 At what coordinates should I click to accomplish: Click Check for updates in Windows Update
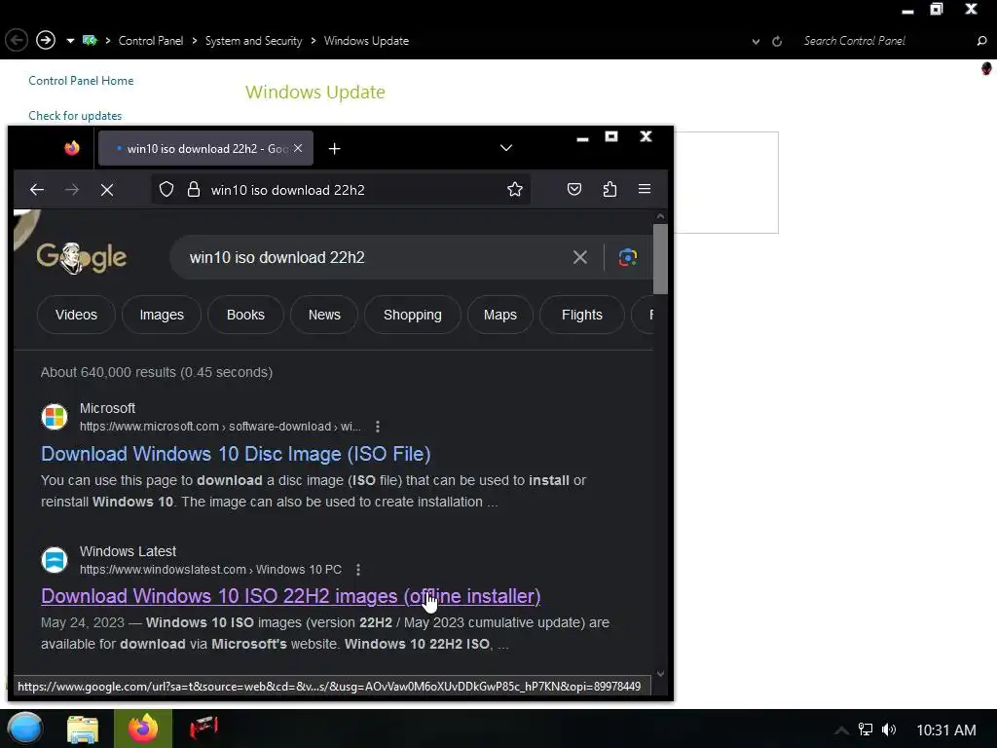click(x=75, y=116)
